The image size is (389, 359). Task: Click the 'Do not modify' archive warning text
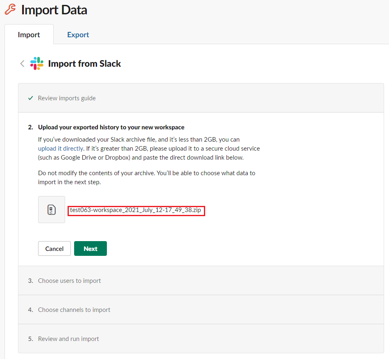[x=147, y=178]
